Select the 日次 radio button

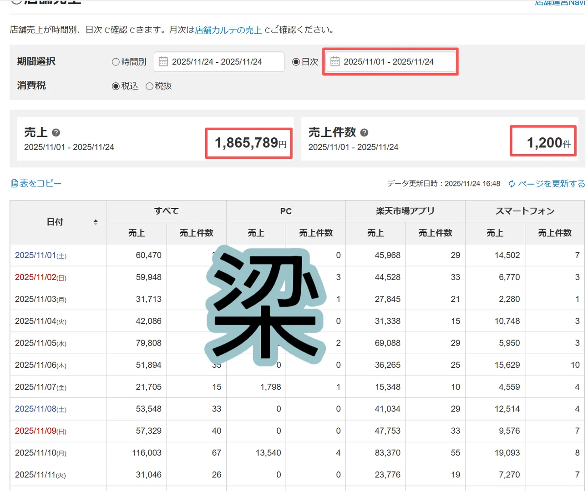click(x=296, y=62)
